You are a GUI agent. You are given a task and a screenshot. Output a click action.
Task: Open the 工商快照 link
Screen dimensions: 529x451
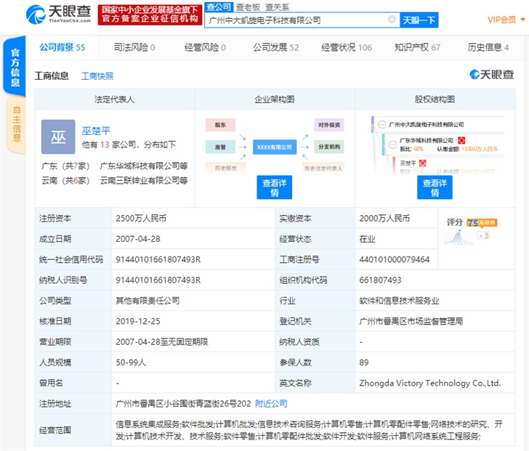tap(97, 76)
